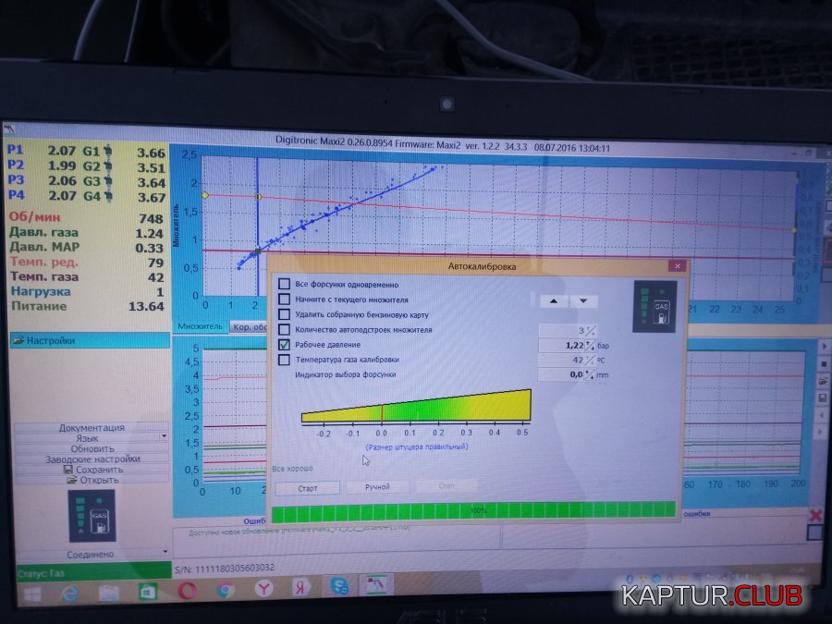
Task: Launch Internet Explorer from the taskbar
Action: pyautogui.click(x=69, y=593)
